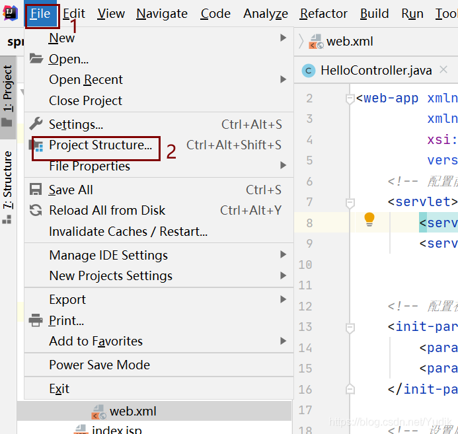This screenshot has width=458, height=434.
Task: Click the yellow lightbulb intention icon
Action: coord(369,219)
